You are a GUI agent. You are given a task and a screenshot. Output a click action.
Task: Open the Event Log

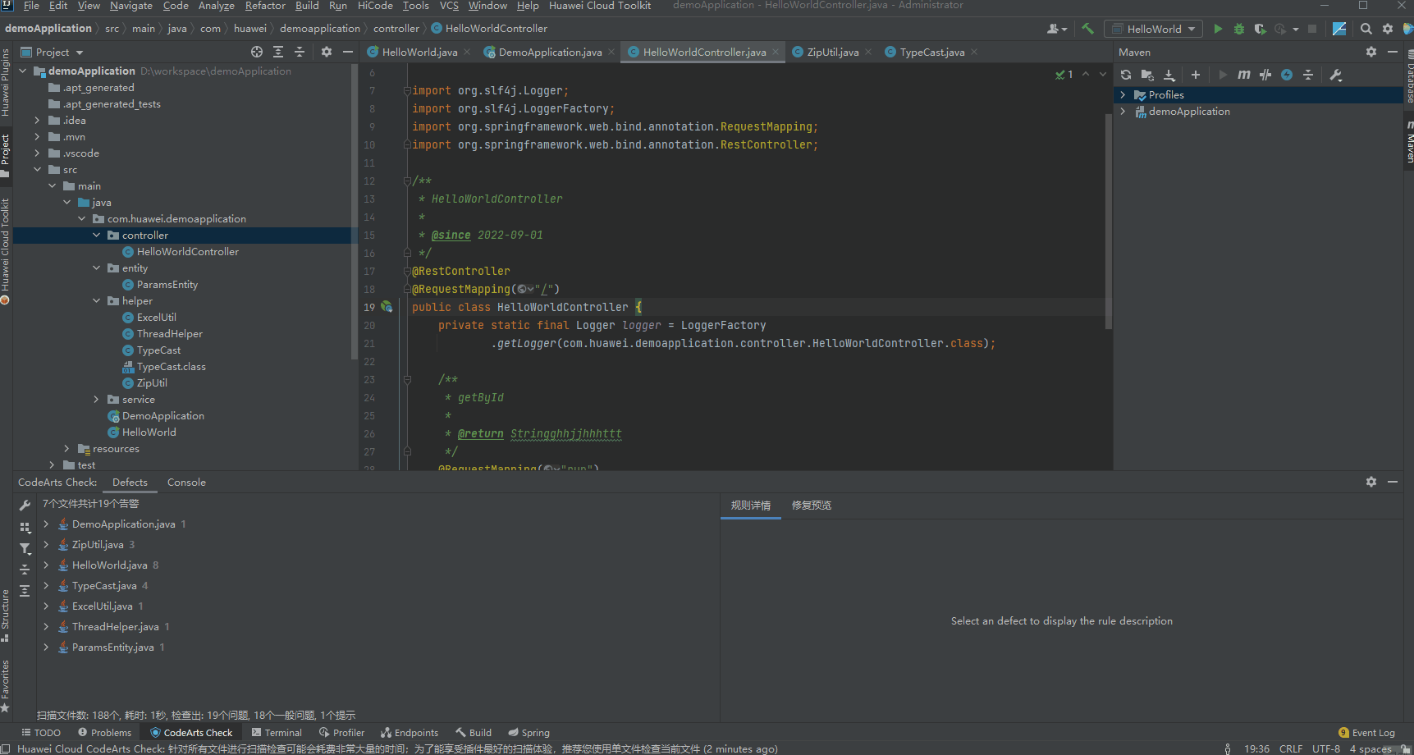point(1366,733)
